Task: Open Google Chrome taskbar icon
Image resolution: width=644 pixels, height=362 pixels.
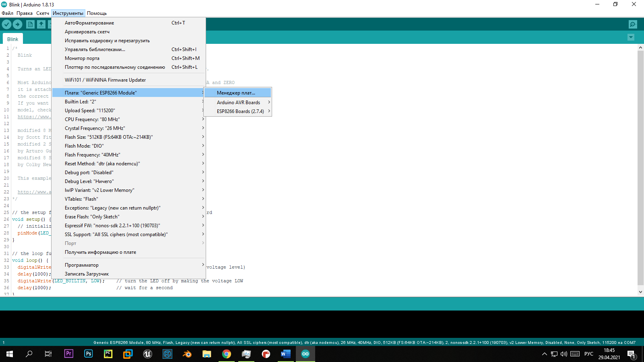Action: (x=227, y=354)
